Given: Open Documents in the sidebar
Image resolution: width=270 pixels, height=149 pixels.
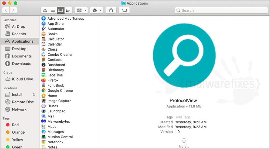Looking at the screenshot, I should (x=20, y=56).
